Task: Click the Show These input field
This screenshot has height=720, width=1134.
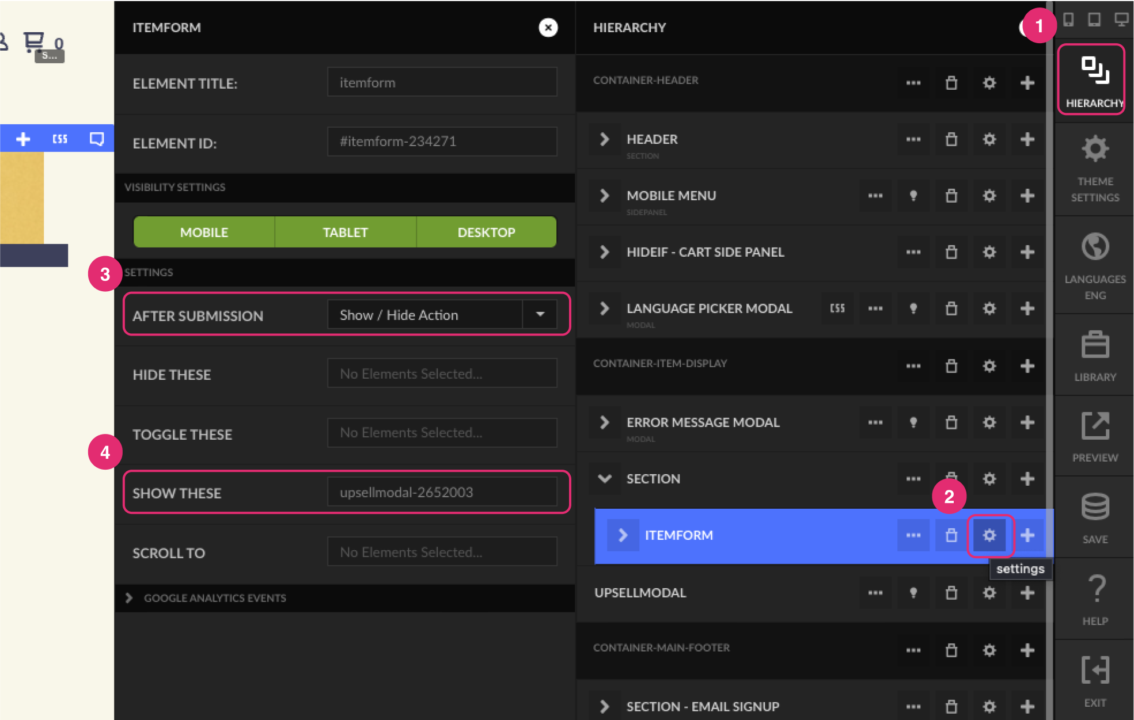Action: click(442, 492)
